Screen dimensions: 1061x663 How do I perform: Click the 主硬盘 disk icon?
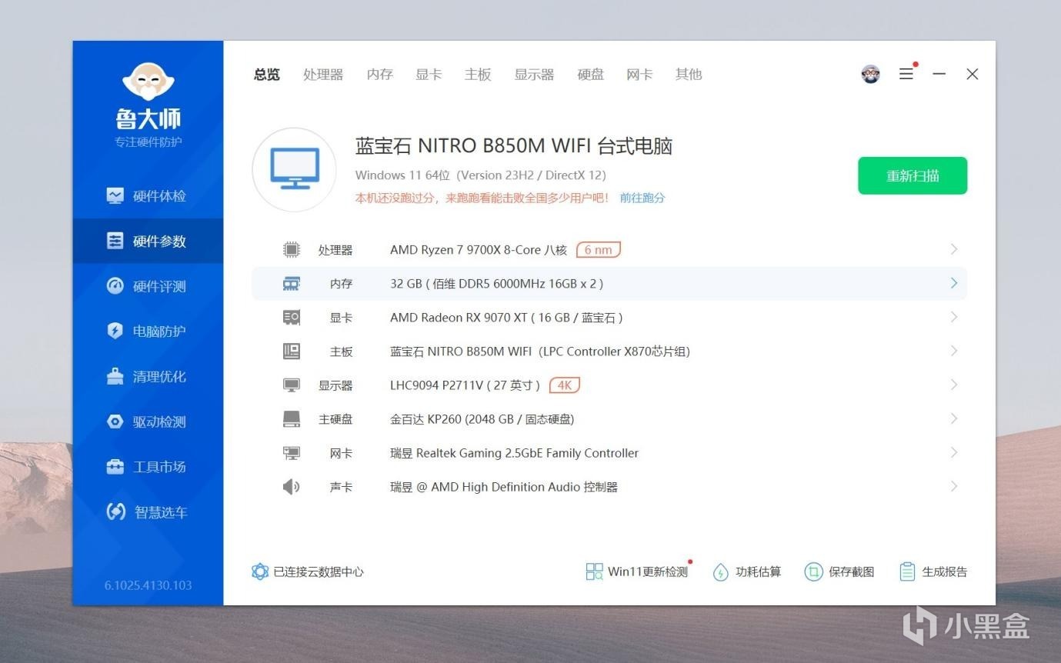291,418
